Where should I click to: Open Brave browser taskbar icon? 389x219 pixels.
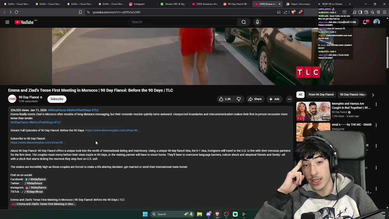click(217, 214)
